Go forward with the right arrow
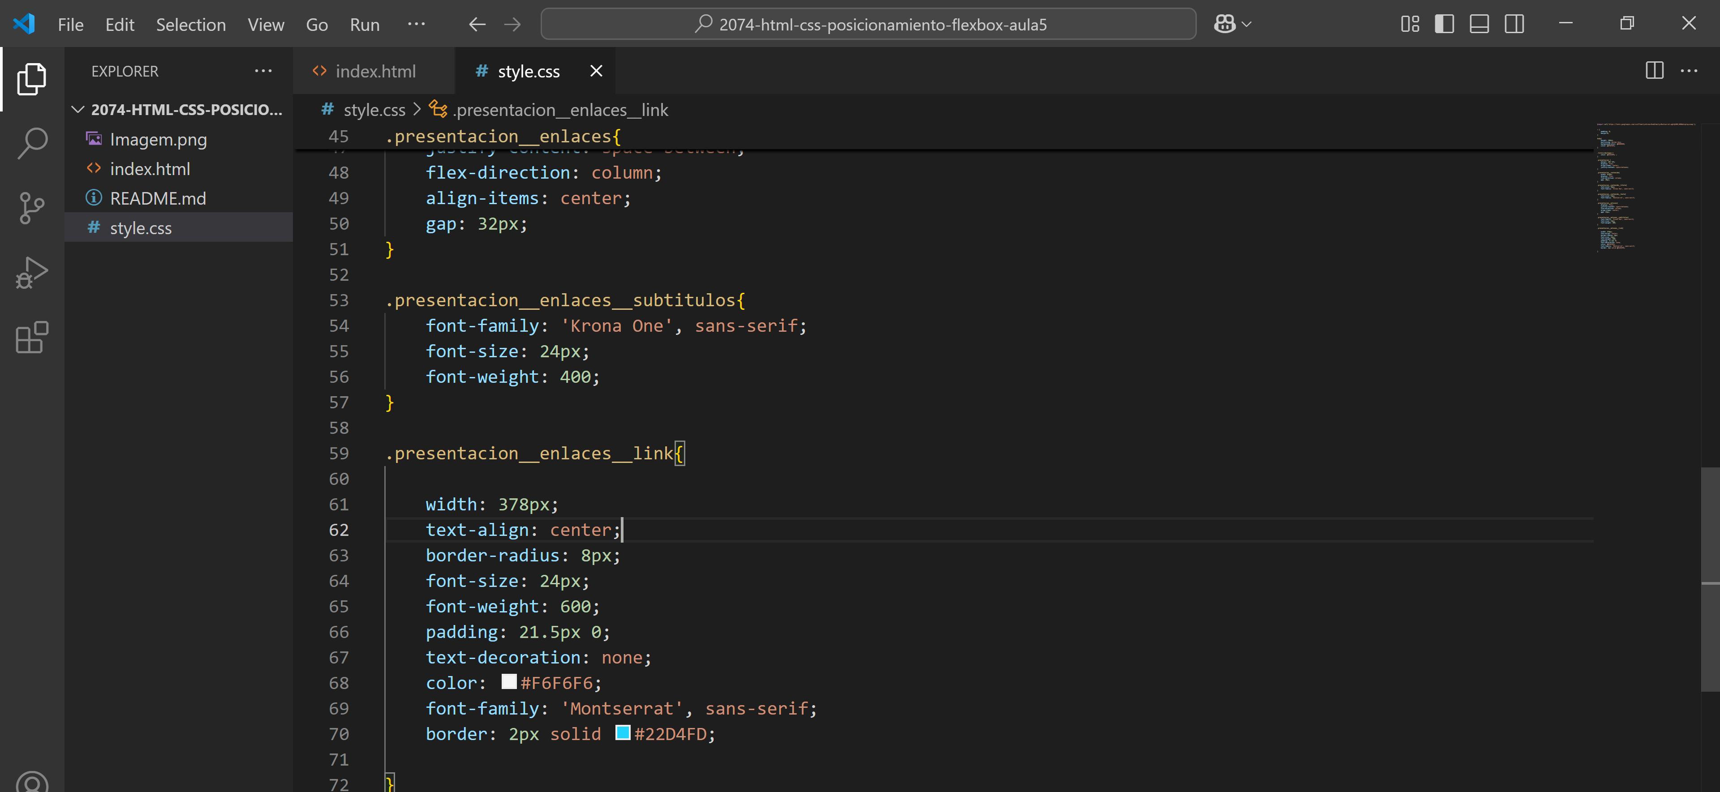The width and height of the screenshot is (1720, 792). click(512, 25)
